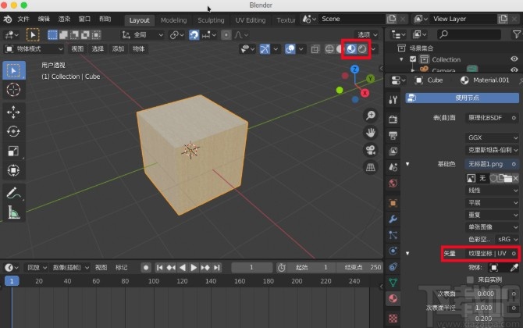Select the Rotate tool
Viewport: 523px width, 328px height.
click(13, 131)
